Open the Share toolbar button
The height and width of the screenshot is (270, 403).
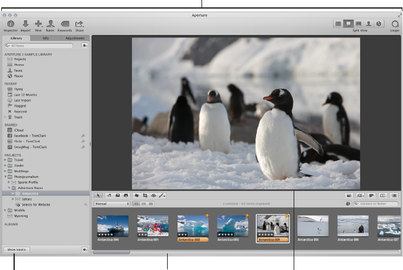pyautogui.click(x=79, y=24)
